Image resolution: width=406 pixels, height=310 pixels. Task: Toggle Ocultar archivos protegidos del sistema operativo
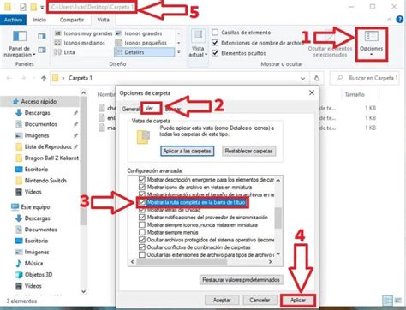pos(142,240)
